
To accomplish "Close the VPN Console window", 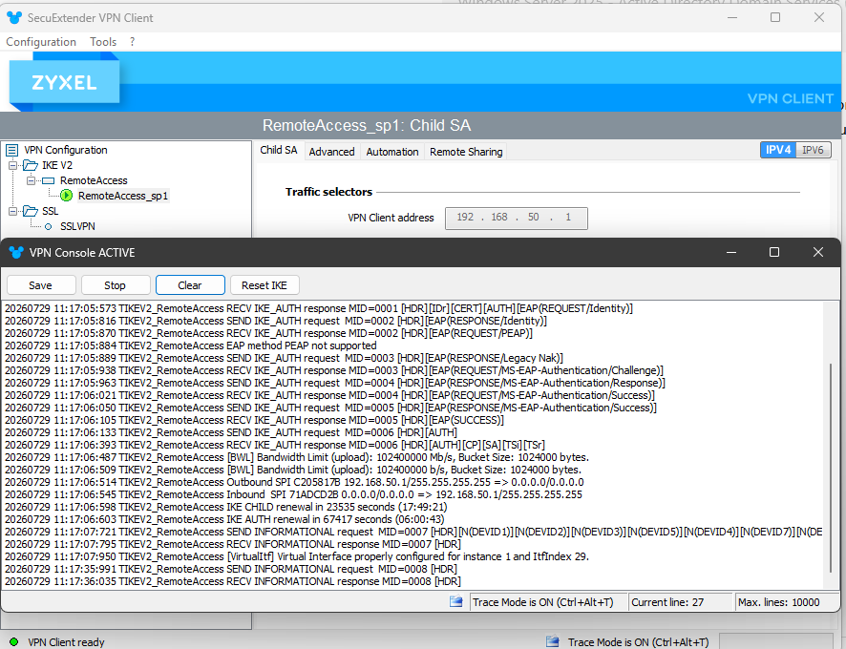I will 818,252.
